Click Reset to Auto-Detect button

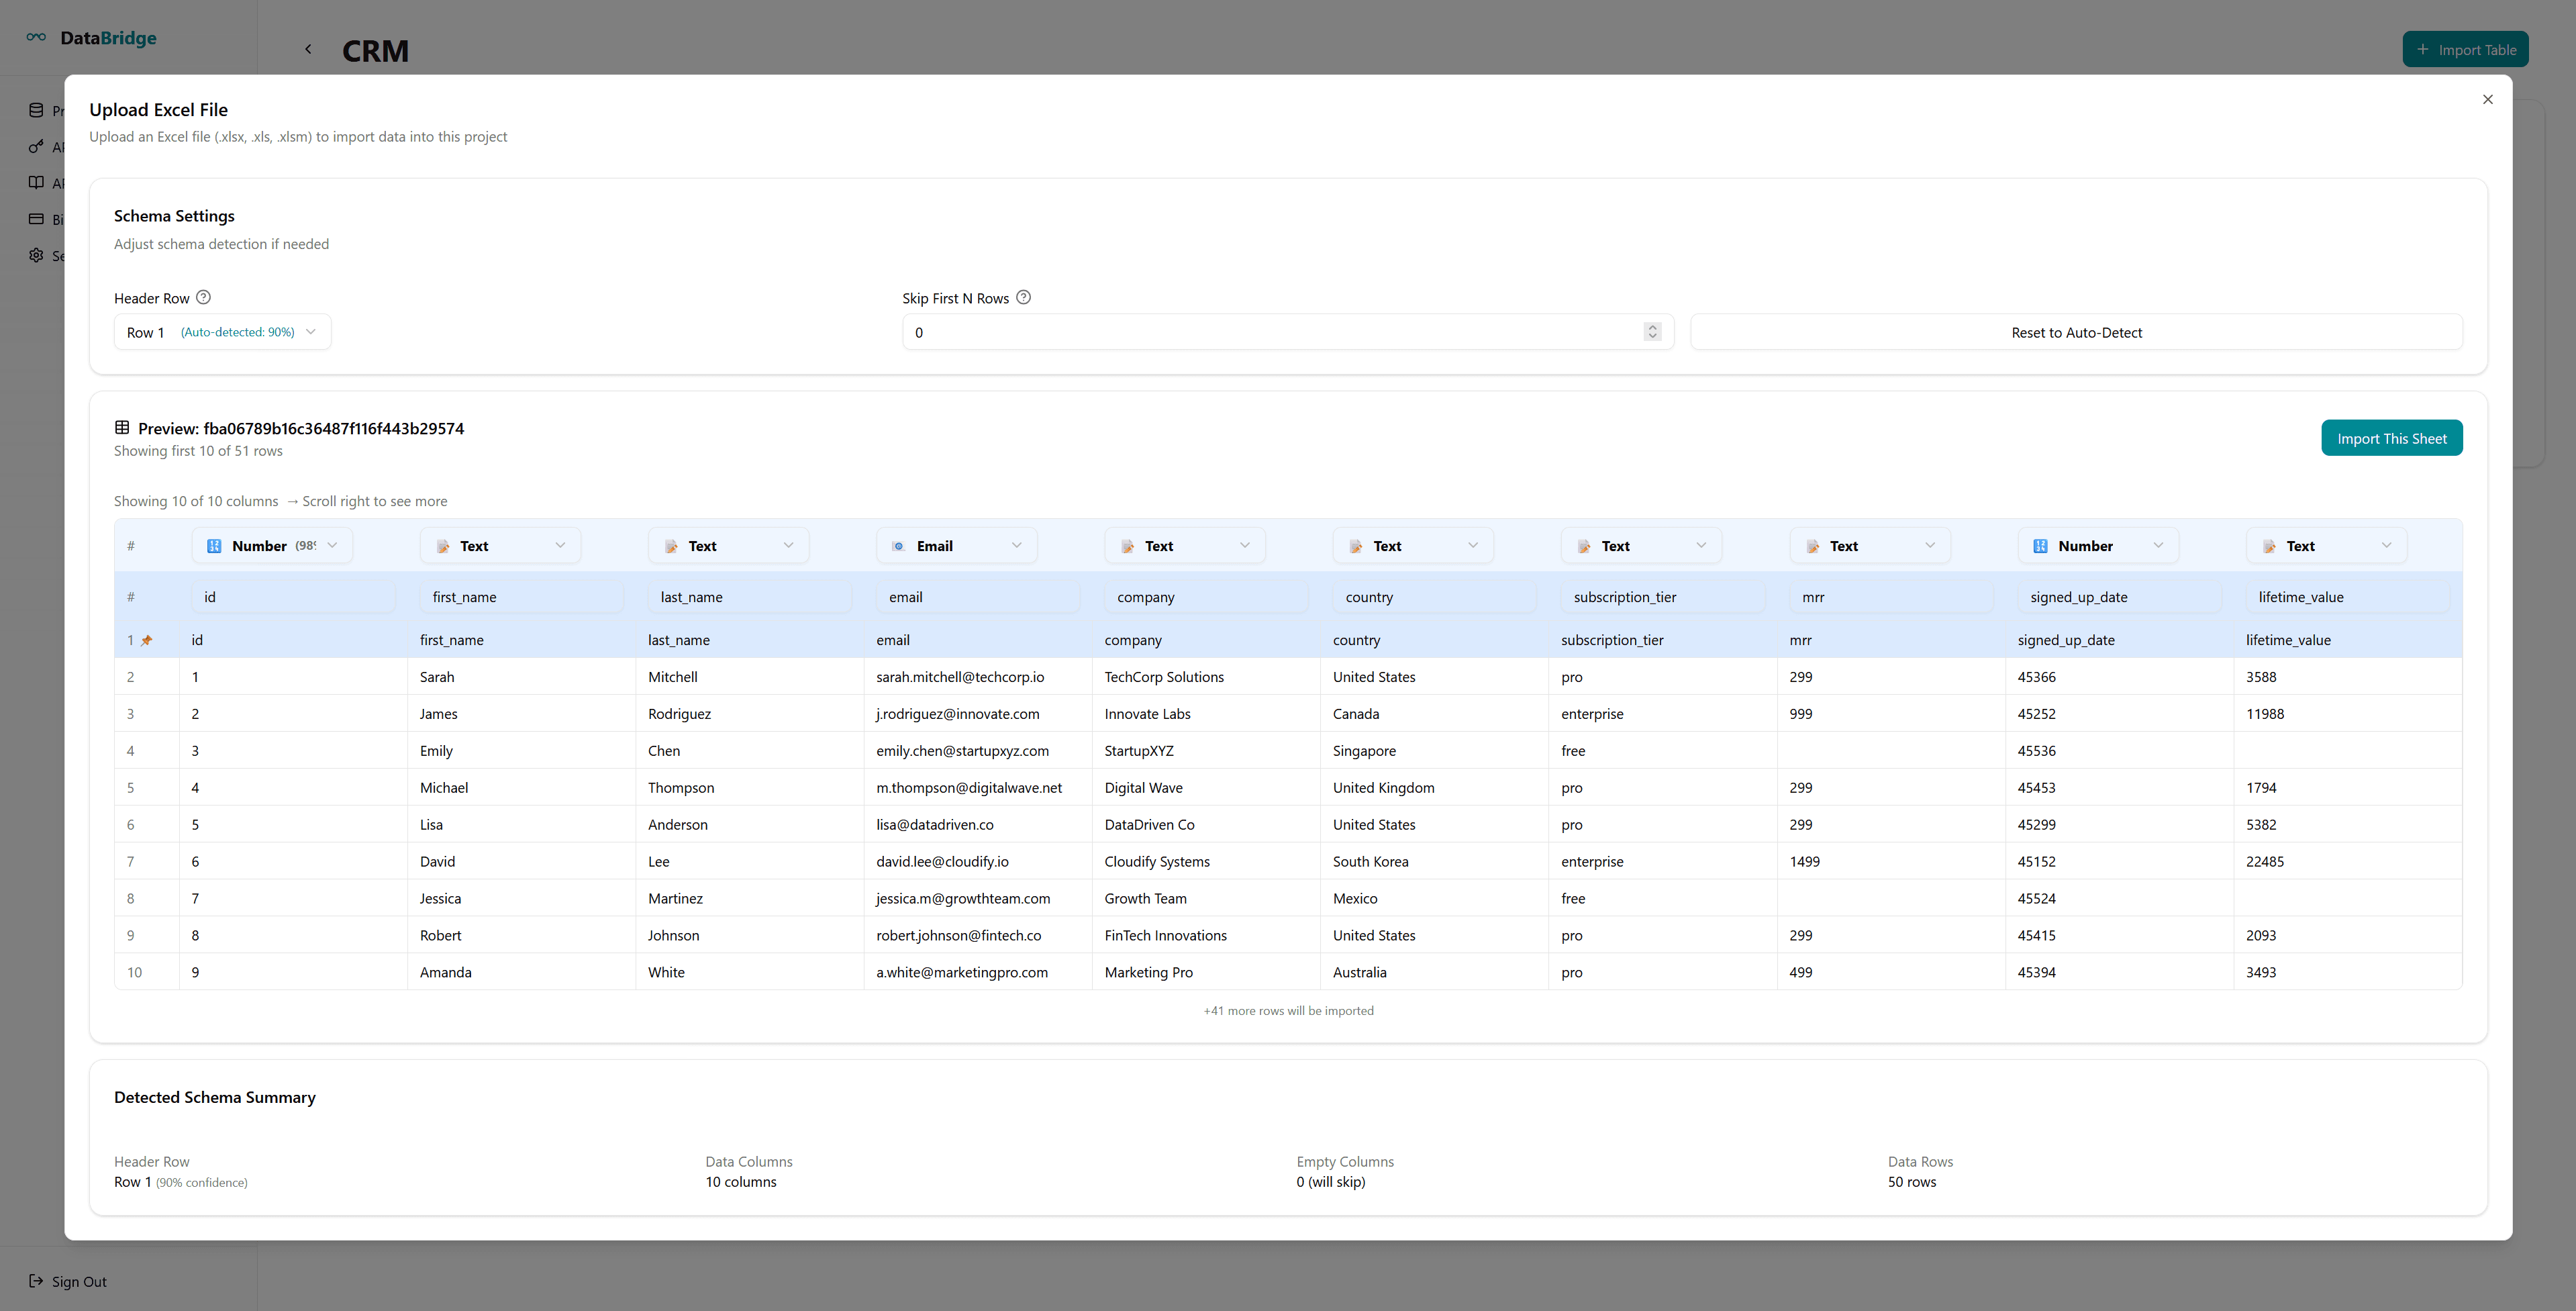pyautogui.click(x=2076, y=332)
